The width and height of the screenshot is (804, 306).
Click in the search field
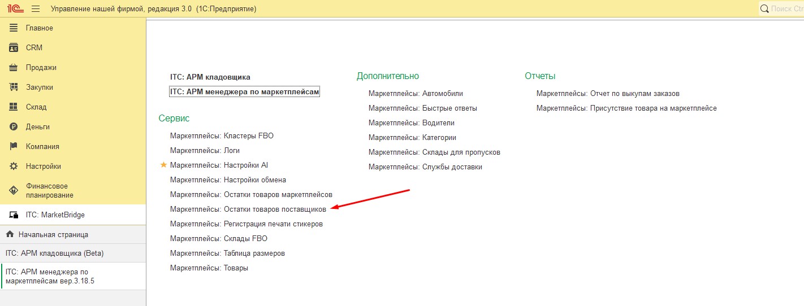pyautogui.click(x=787, y=8)
